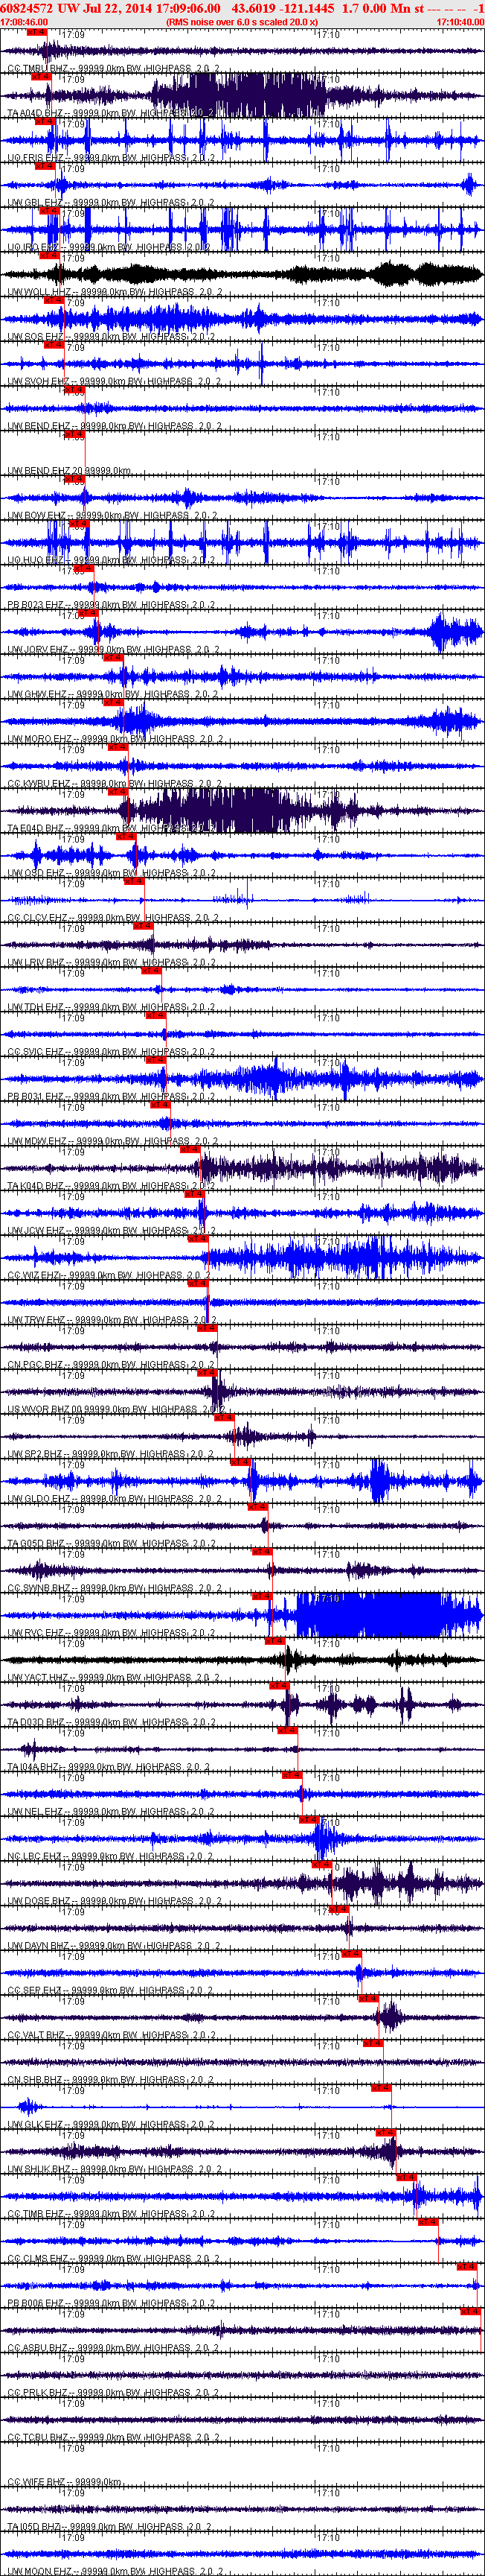
Task: Select the 'NC LBC EHZ' station label
Action: coord(34,1856)
